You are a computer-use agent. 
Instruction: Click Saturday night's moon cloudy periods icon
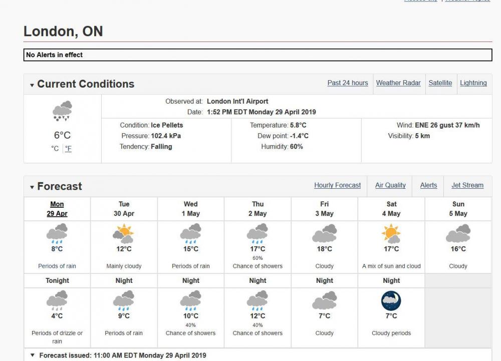[x=391, y=301]
